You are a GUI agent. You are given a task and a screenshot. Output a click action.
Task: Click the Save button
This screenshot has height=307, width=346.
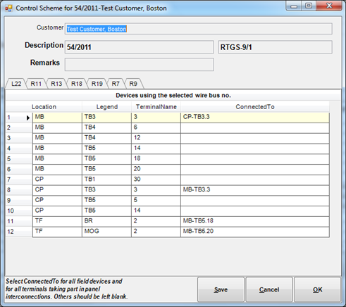pos(221,289)
